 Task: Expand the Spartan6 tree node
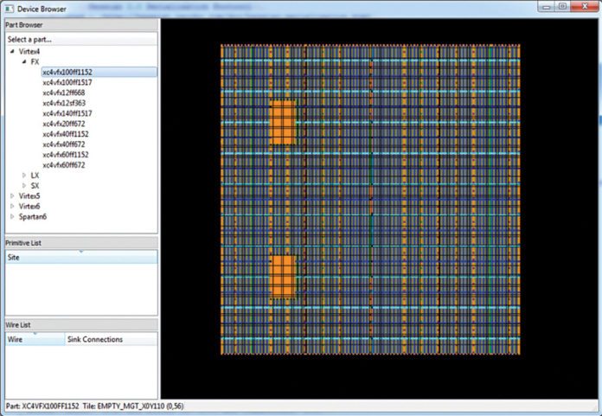pyautogui.click(x=12, y=217)
